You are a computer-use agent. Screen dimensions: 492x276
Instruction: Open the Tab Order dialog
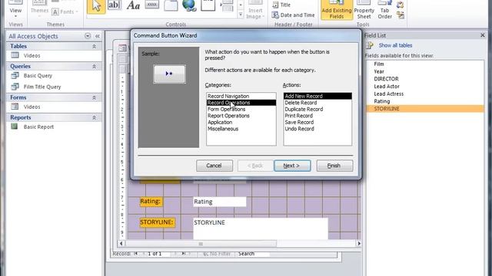click(x=384, y=10)
